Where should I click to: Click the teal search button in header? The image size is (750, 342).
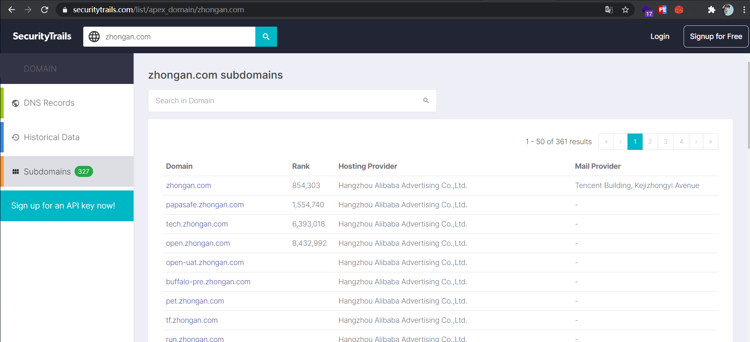[266, 36]
